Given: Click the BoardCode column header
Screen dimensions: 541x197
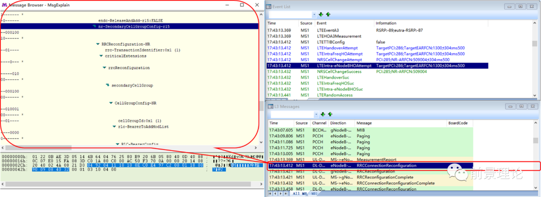Looking at the screenshot, I should pyautogui.click(x=459, y=123).
